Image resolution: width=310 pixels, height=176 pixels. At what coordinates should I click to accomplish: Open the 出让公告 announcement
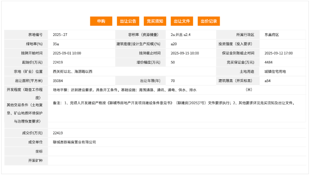128,21
